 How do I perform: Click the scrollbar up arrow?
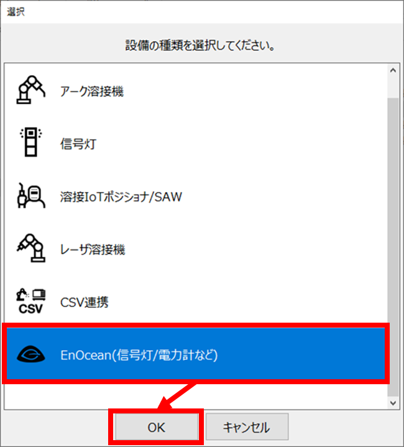(393, 70)
